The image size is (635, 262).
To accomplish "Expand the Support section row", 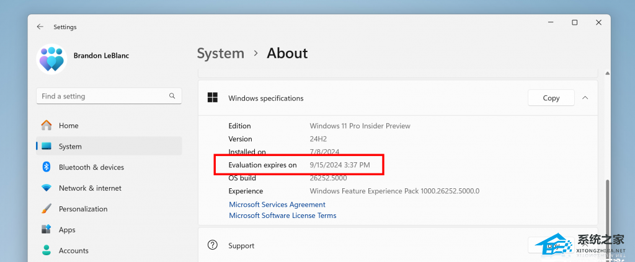I will (397, 245).
